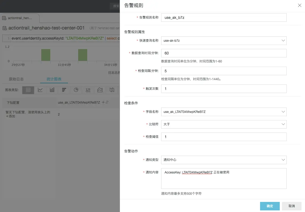Viewport: 305px width, 212px height.
Task: Click logstore icon beside actiontrail_henshao-test-center-001 title
Action: click(5, 28)
